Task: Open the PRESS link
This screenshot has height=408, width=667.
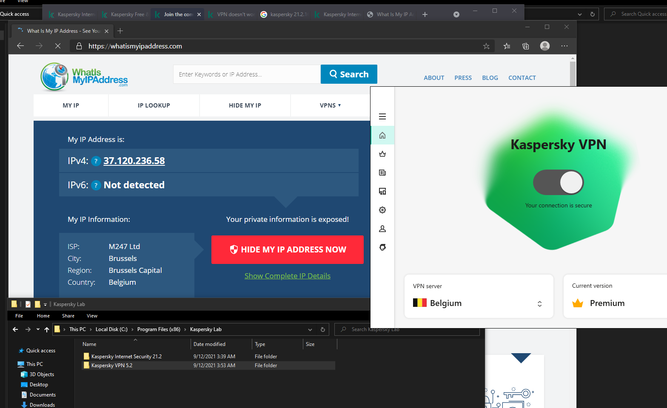Action: (463, 78)
